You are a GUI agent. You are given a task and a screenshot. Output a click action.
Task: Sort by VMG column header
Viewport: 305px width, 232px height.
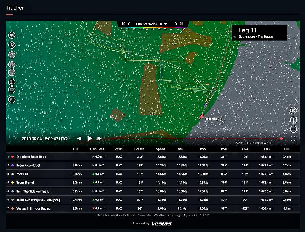click(x=181, y=149)
